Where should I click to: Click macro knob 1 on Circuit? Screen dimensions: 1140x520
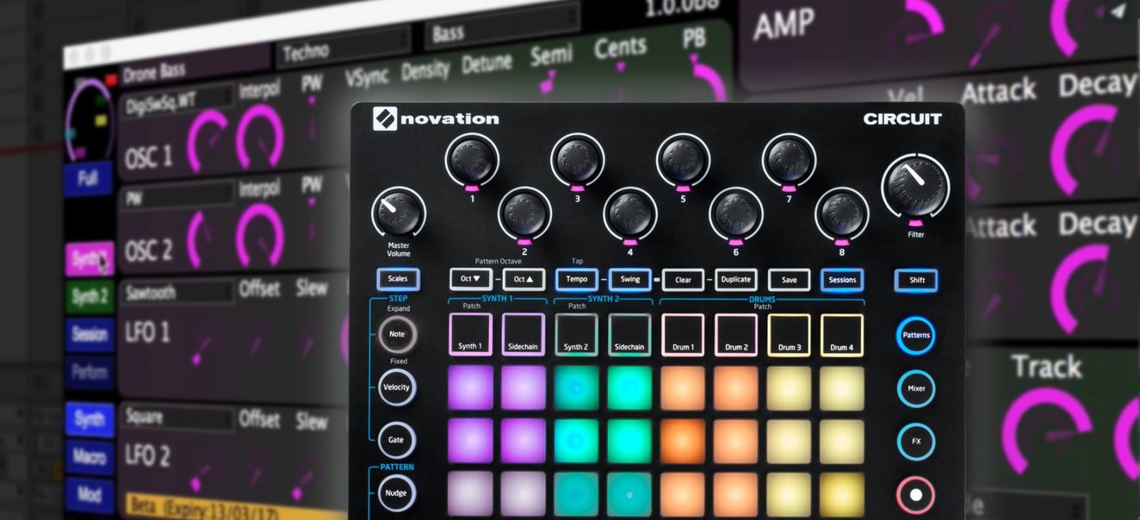(x=472, y=159)
